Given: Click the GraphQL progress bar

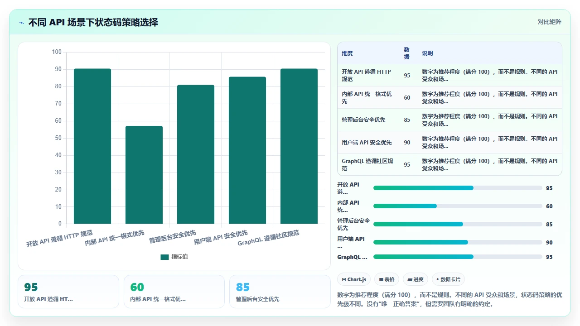Looking at the screenshot, I should 458,257.
